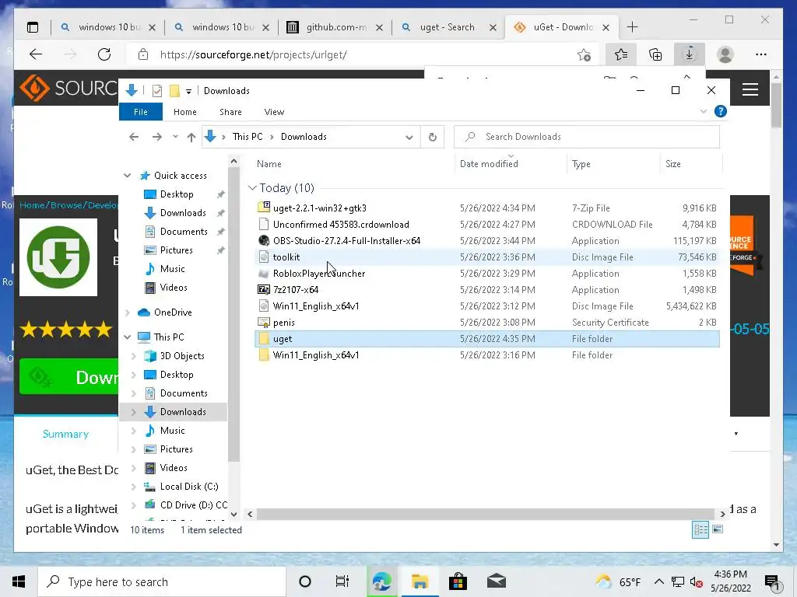Screen dimensions: 797x597
Task: Collapse the Quick access tree node
Action: (127, 176)
